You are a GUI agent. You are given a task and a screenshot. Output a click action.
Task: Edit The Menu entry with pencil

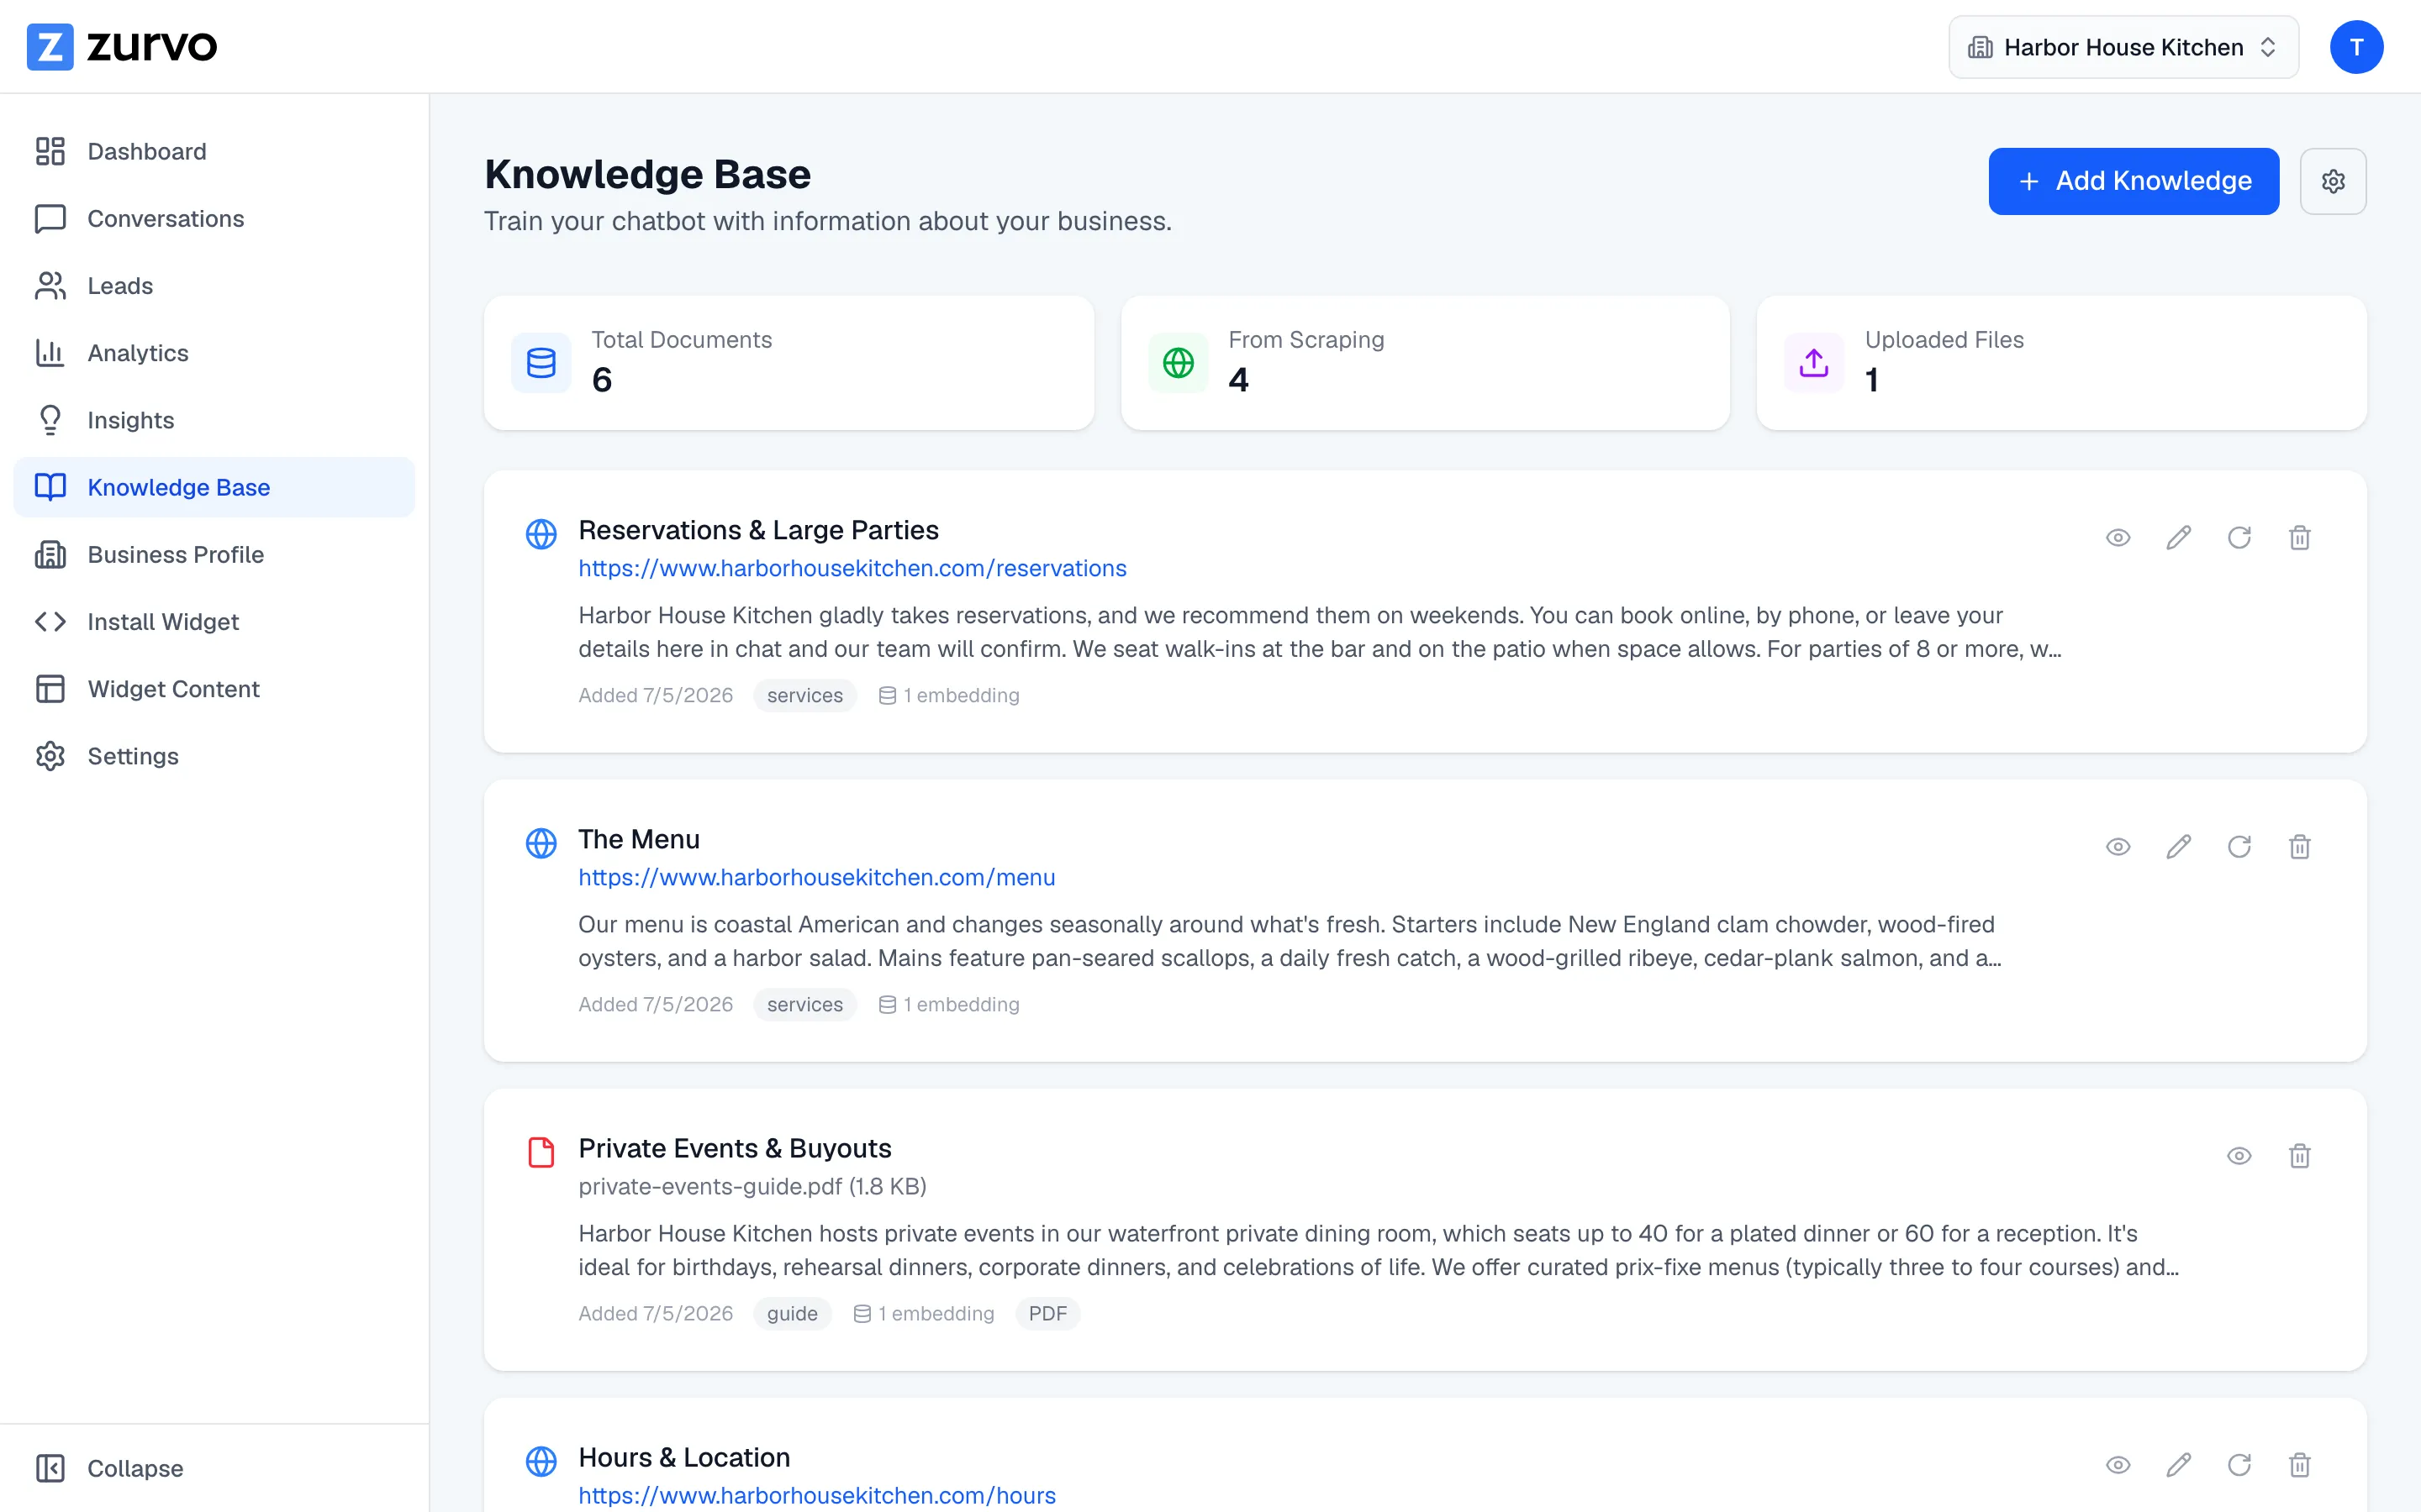tap(2179, 847)
